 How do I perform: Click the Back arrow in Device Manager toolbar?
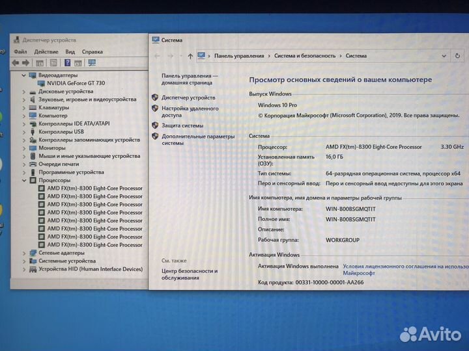[x=16, y=62]
